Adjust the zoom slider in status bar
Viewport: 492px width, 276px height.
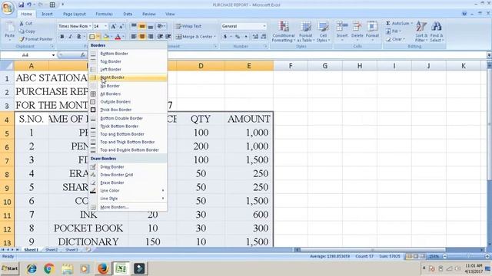pos(467,256)
